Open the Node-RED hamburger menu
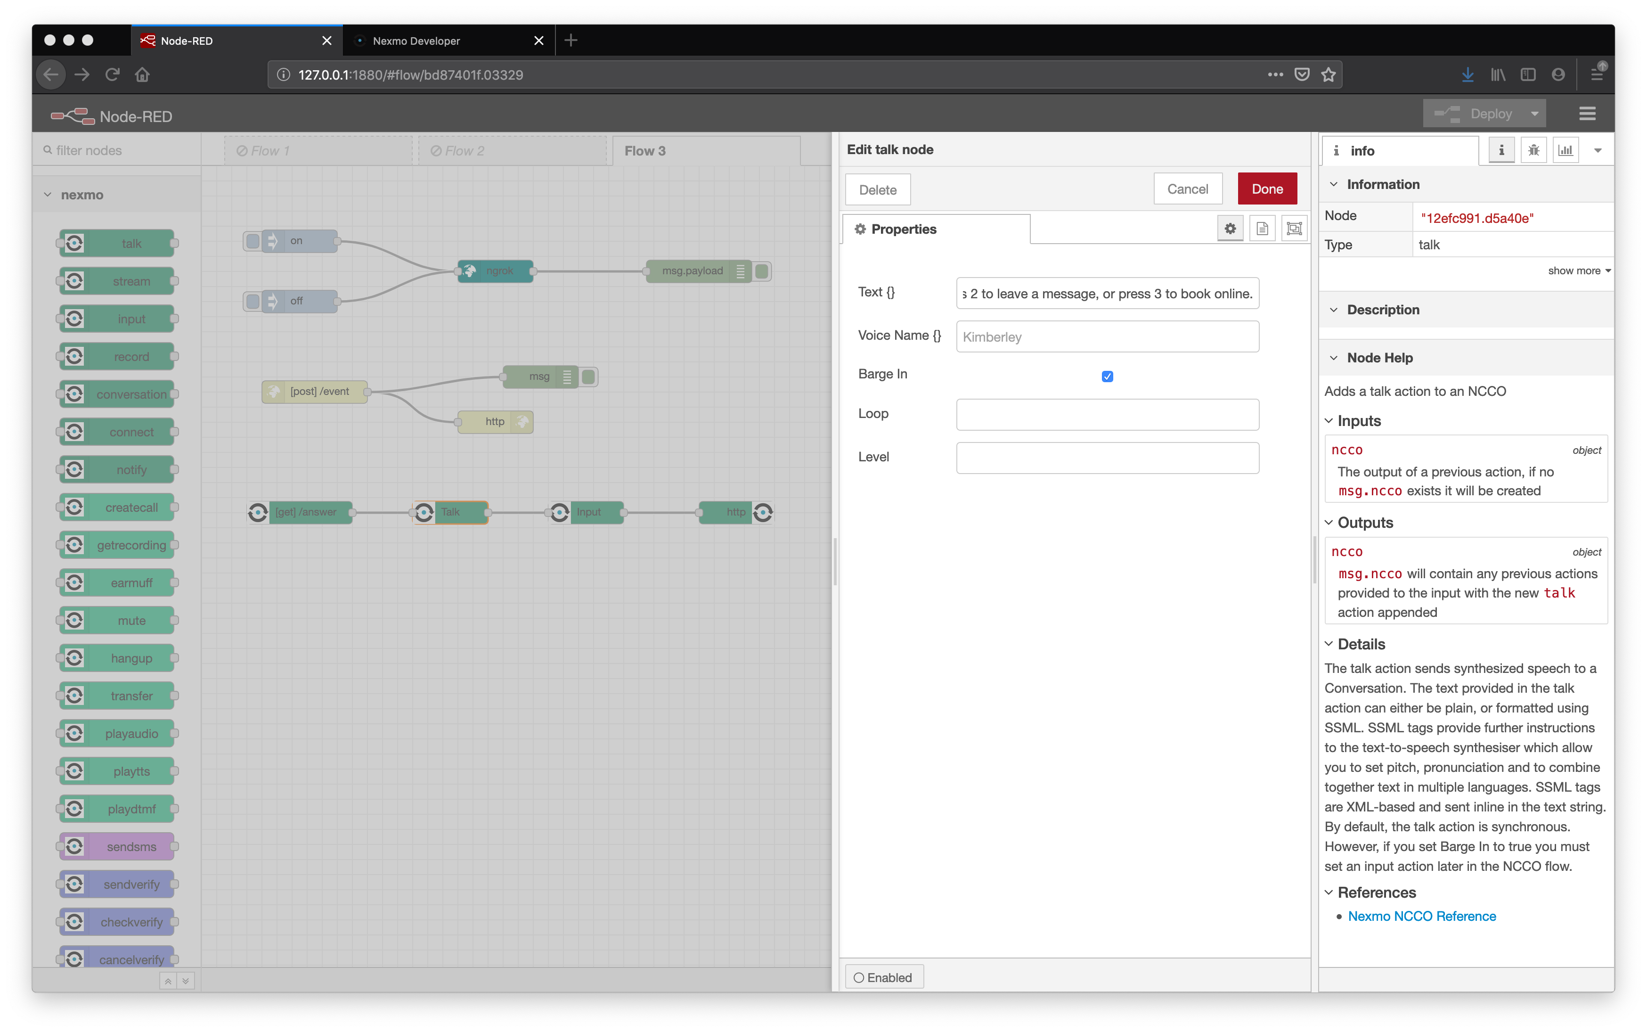The width and height of the screenshot is (1647, 1032). pyautogui.click(x=1587, y=114)
